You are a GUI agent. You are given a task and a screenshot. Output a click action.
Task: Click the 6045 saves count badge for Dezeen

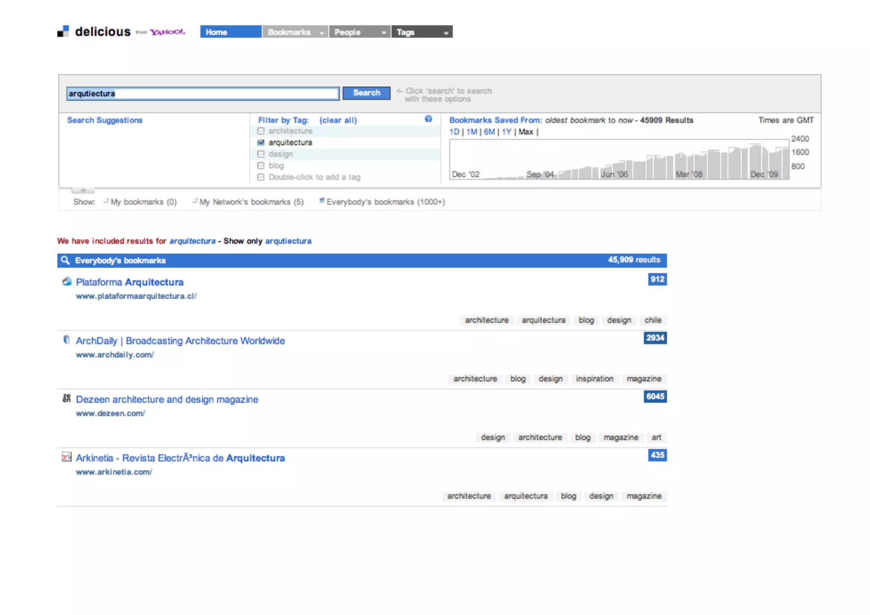[x=655, y=397]
